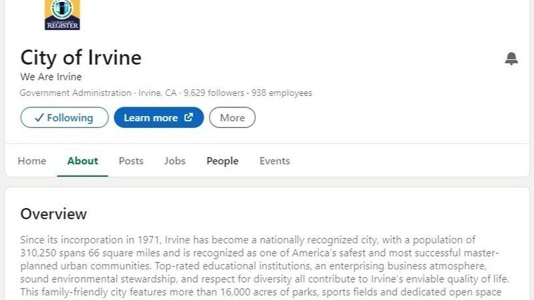The image size is (534, 300).
Task: Open the Jobs tab
Action: coord(175,161)
